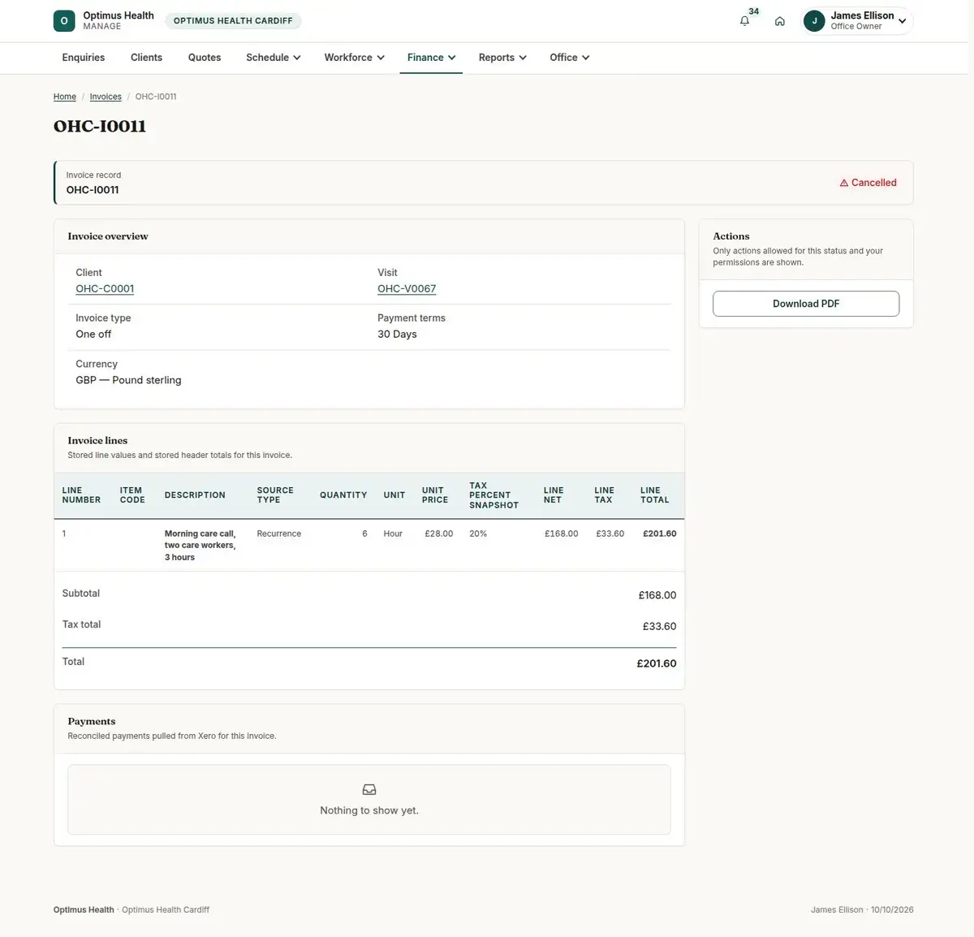Click the Optimus Health Cardiff branch badge
The image size is (974, 937).
coord(233,21)
